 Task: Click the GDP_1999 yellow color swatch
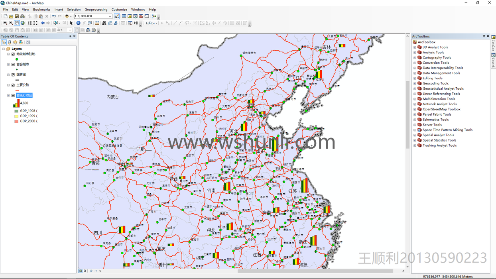(16, 116)
